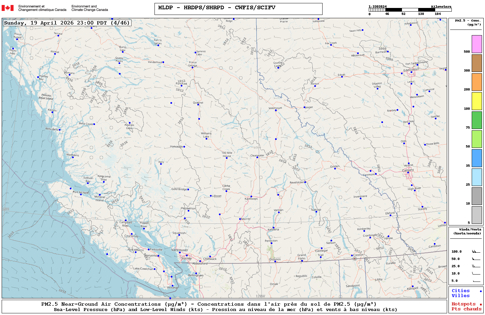
Task: Click the dark green 75 concentration swatch
Action: [477, 120]
